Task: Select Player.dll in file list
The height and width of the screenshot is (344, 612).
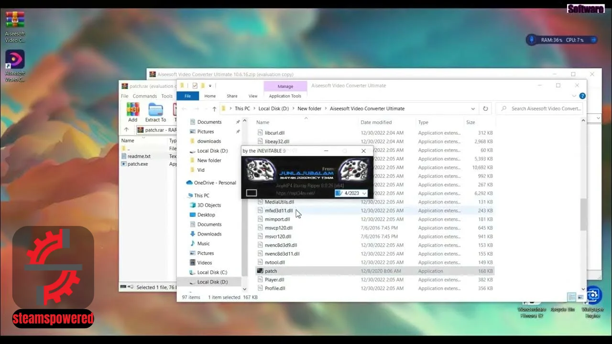Action: (274, 279)
